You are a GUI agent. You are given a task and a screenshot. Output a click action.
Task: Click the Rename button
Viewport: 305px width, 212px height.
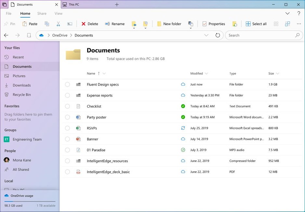115,24
